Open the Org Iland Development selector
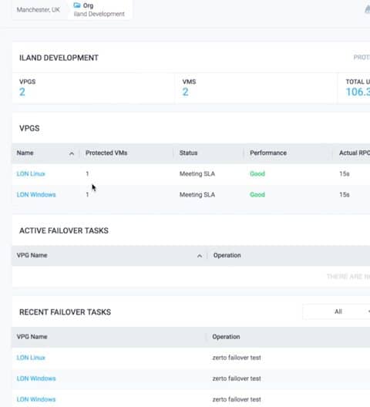 (x=100, y=9)
